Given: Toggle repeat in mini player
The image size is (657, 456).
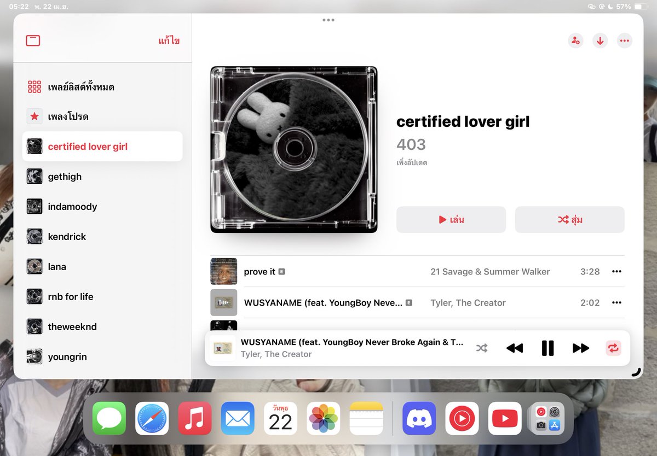Looking at the screenshot, I should pyautogui.click(x=613, y=348).
